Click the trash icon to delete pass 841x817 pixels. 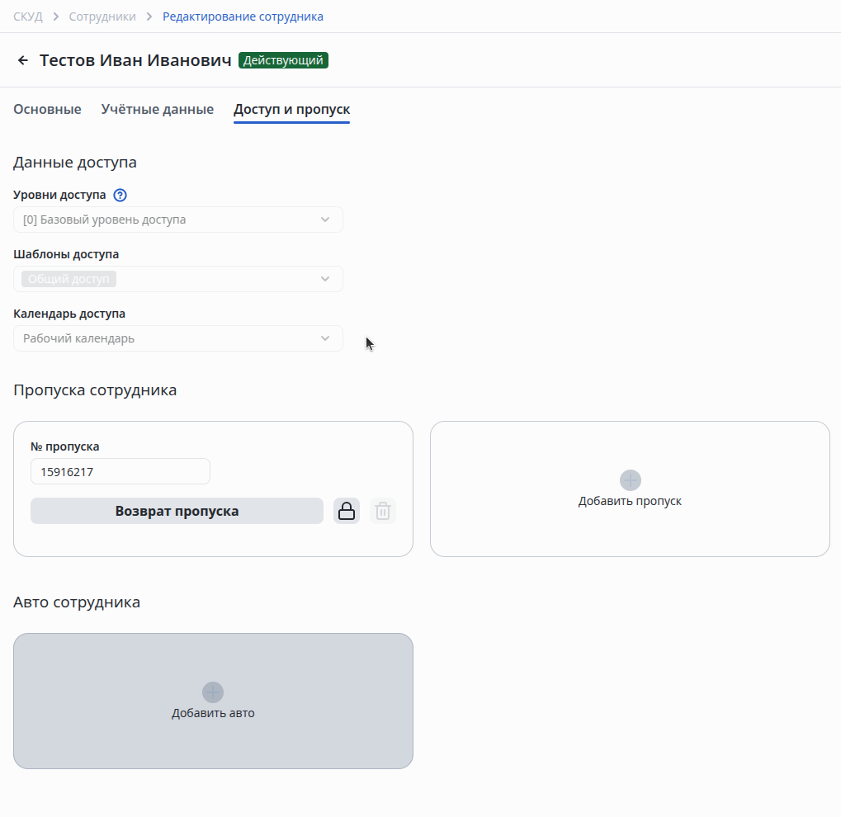click(383, 511)
